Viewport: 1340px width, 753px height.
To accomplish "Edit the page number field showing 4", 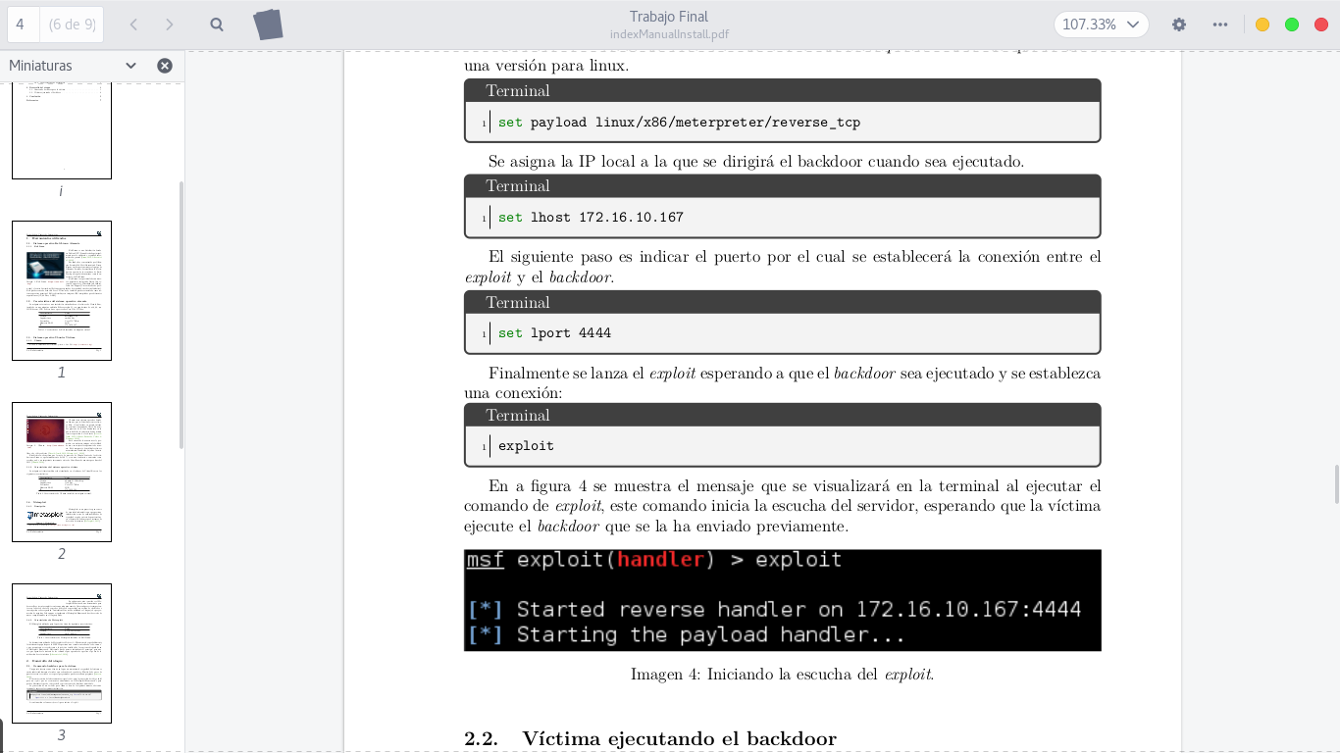I will (x=23, y=25).
